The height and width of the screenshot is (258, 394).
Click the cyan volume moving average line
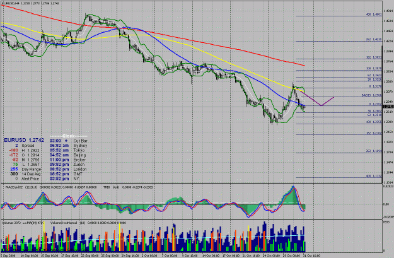tap(153, 238)
